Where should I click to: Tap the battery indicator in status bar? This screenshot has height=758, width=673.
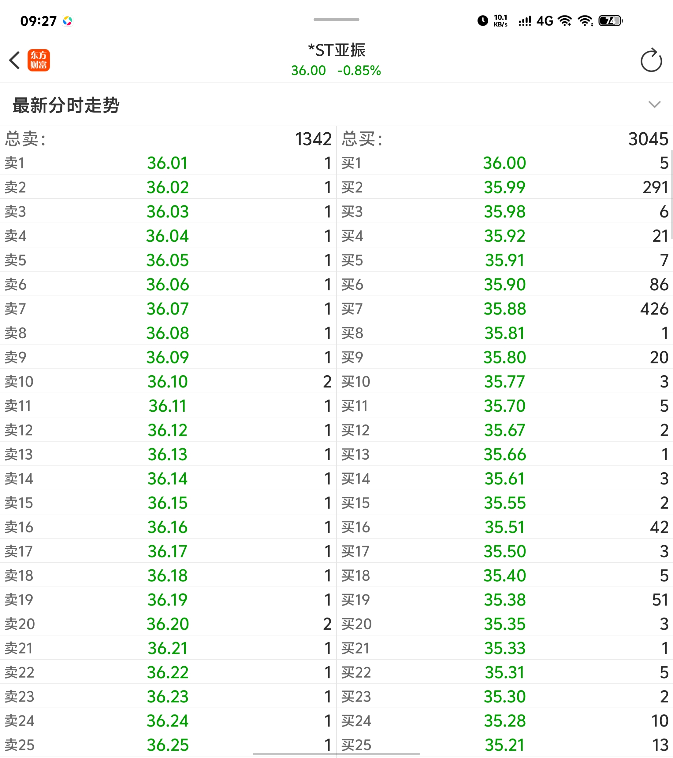pyautogui.click(x=610, y=21)
